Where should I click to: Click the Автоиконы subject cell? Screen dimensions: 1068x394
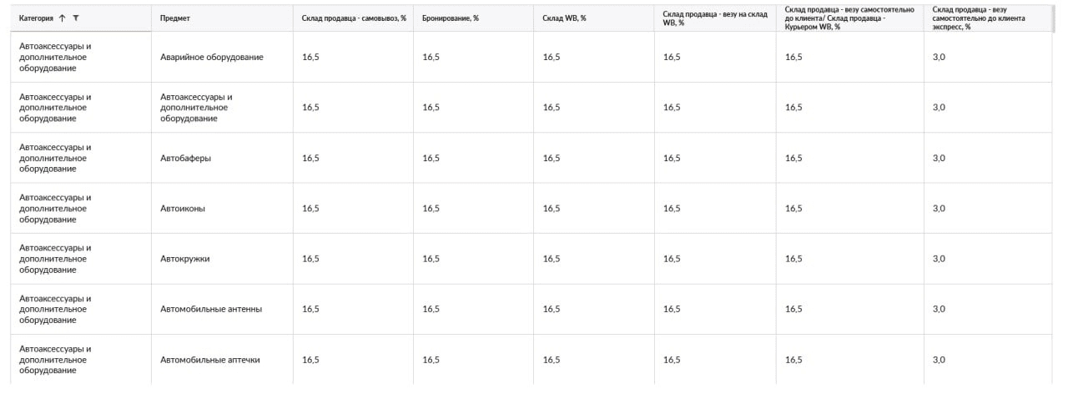click(x=183, y=209)
